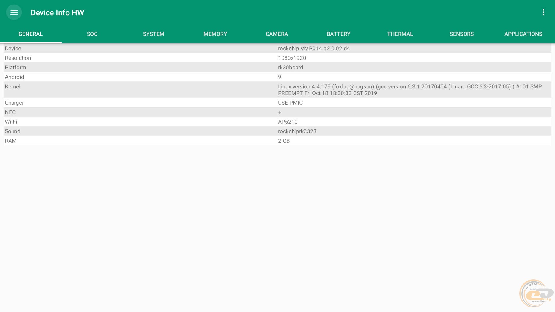Click the Charger row USE PMIC
555x312 pixels.
tap(290, 103)
